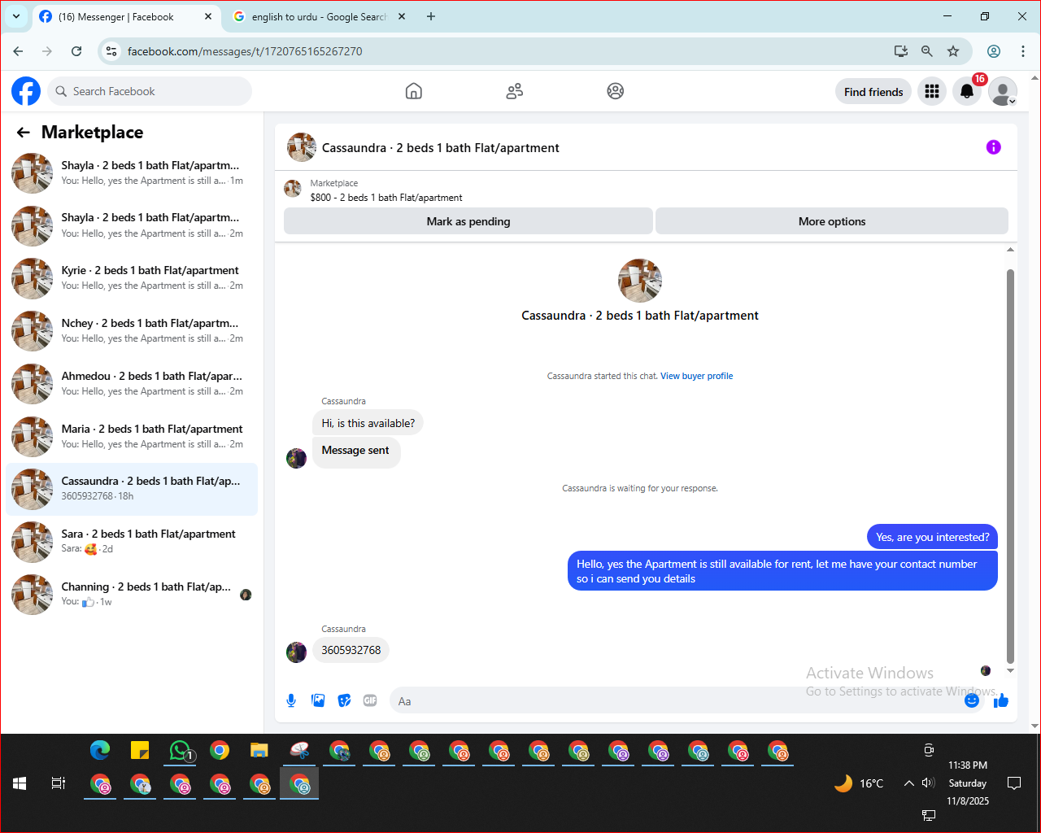Launch Microsoft Edge from taskbar
Viewport: 1041px width, 833px height.
(100, 751)
